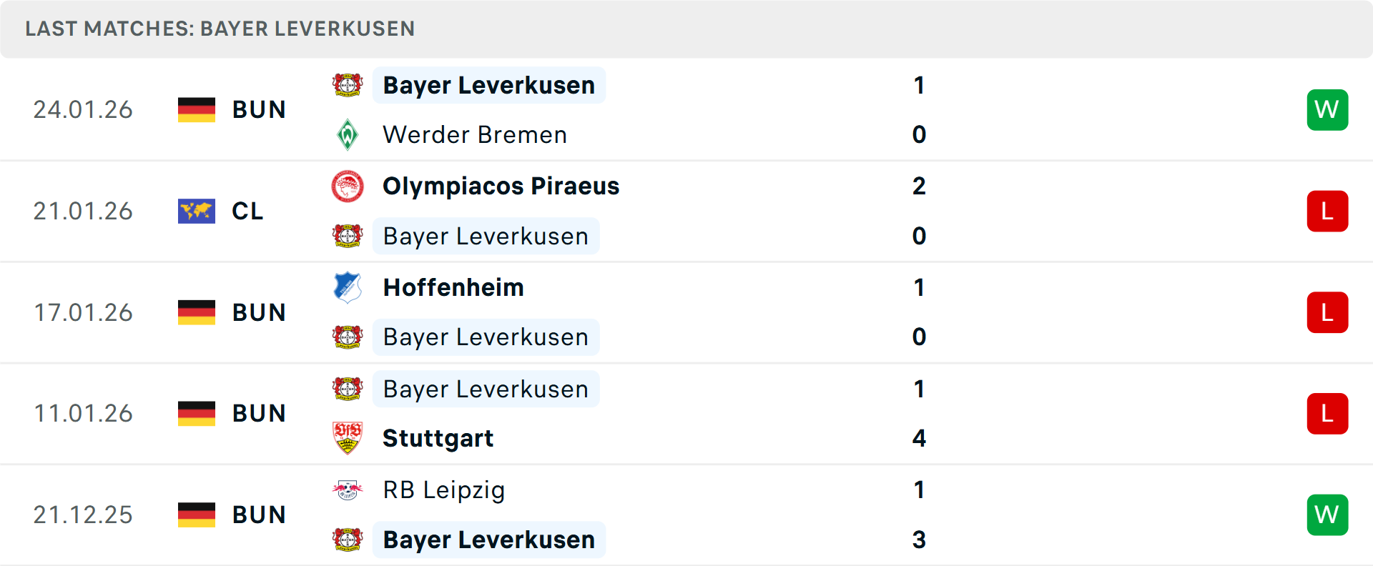Click the Olympiacos Piraeus club crest

[x=348, y=186]
